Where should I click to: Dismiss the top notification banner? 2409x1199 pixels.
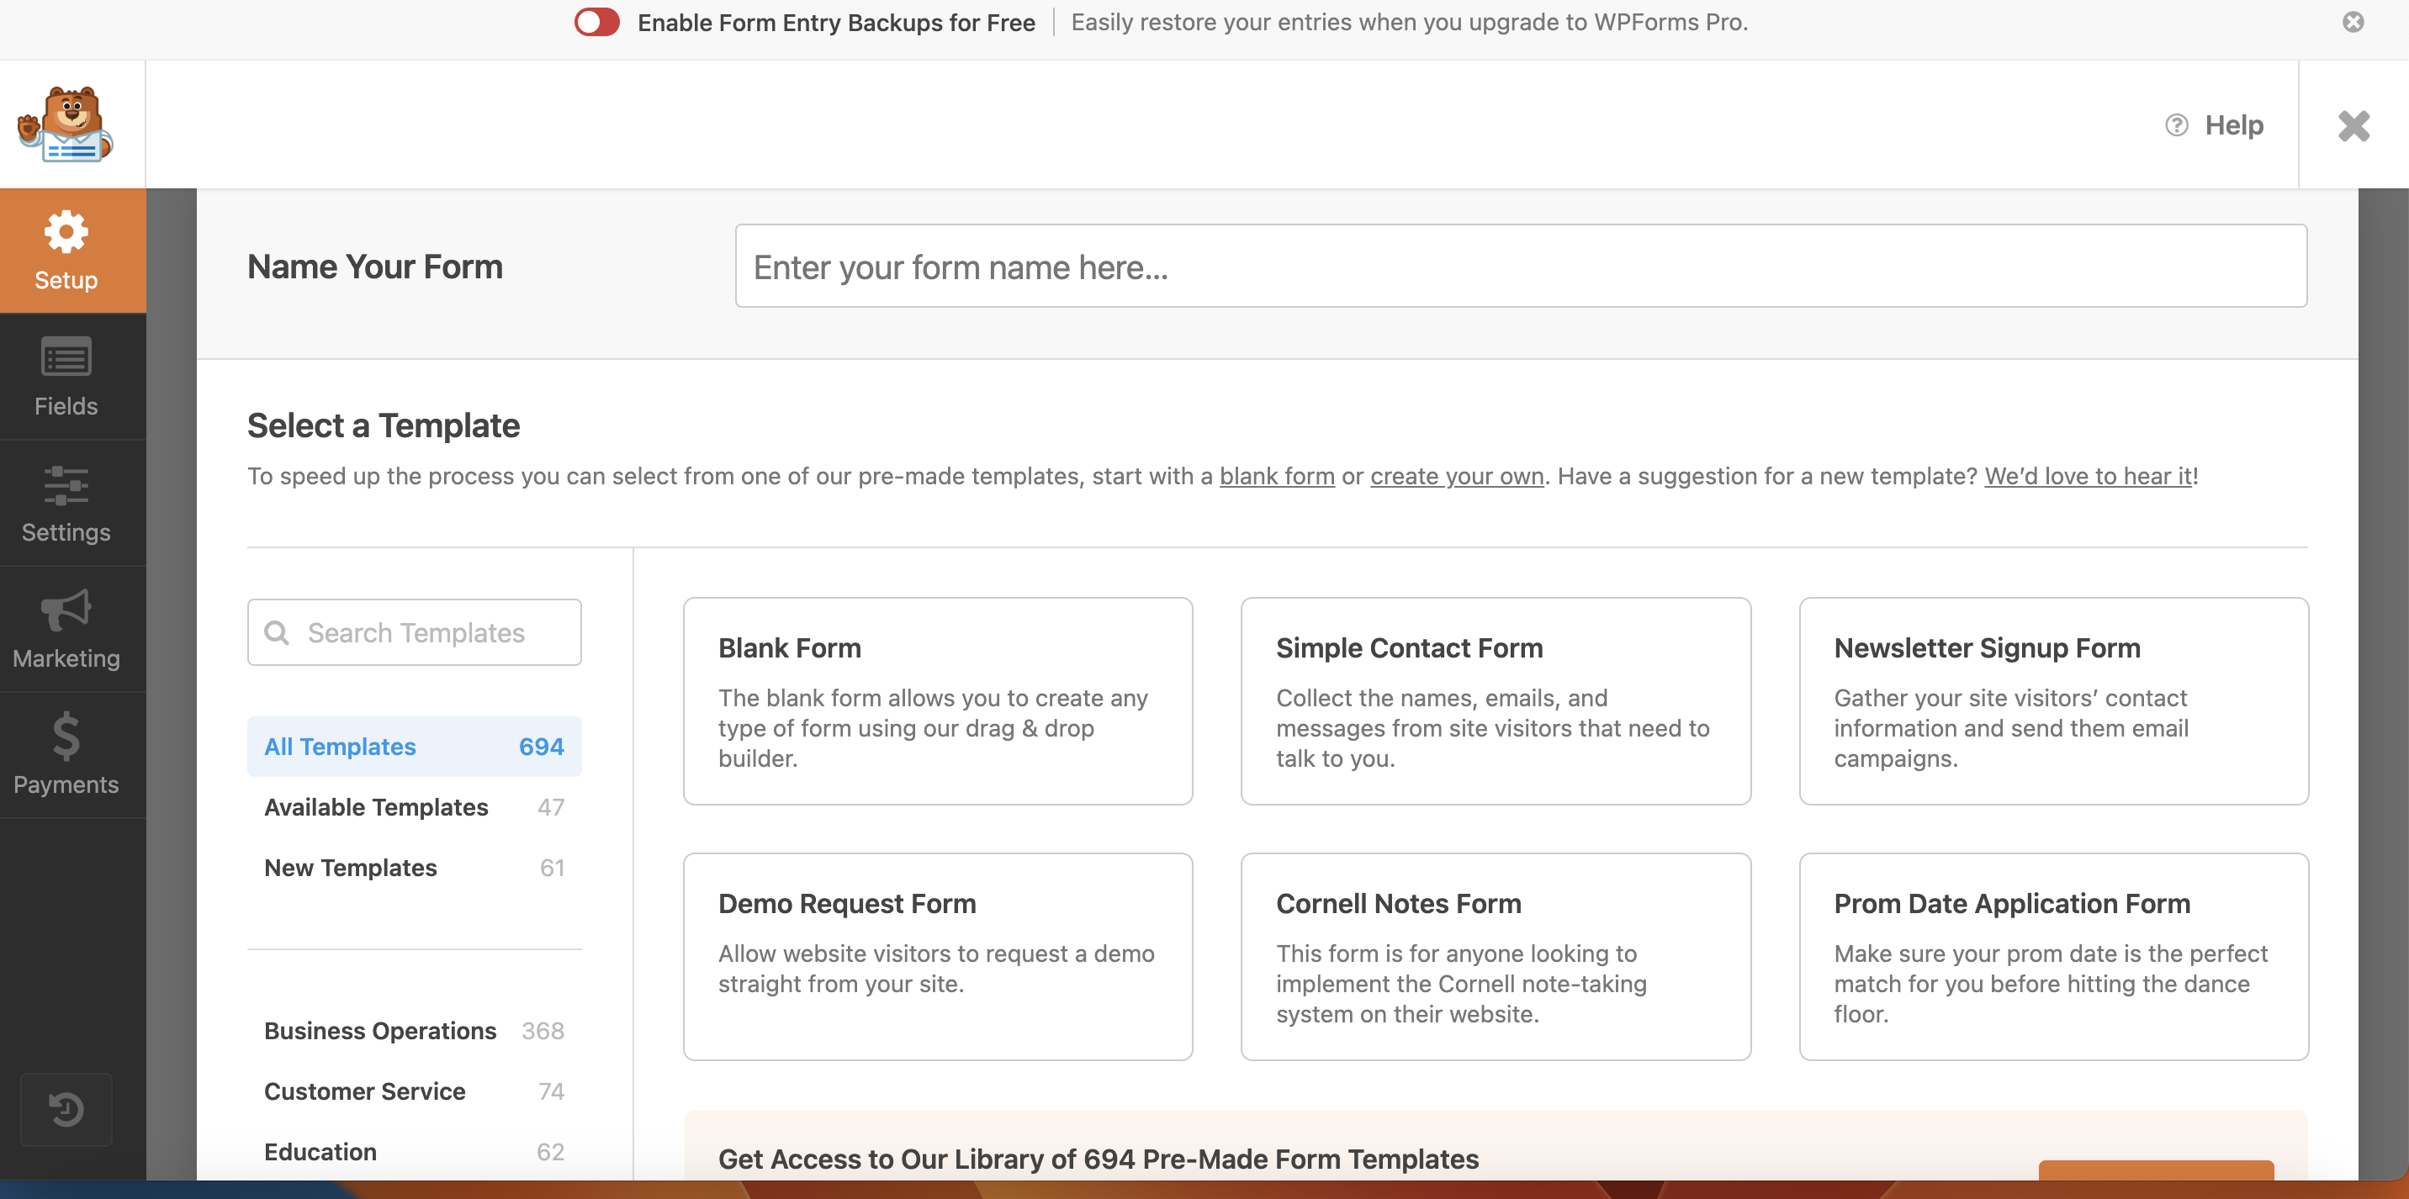pyautogui.click(x=2352, y=22)
